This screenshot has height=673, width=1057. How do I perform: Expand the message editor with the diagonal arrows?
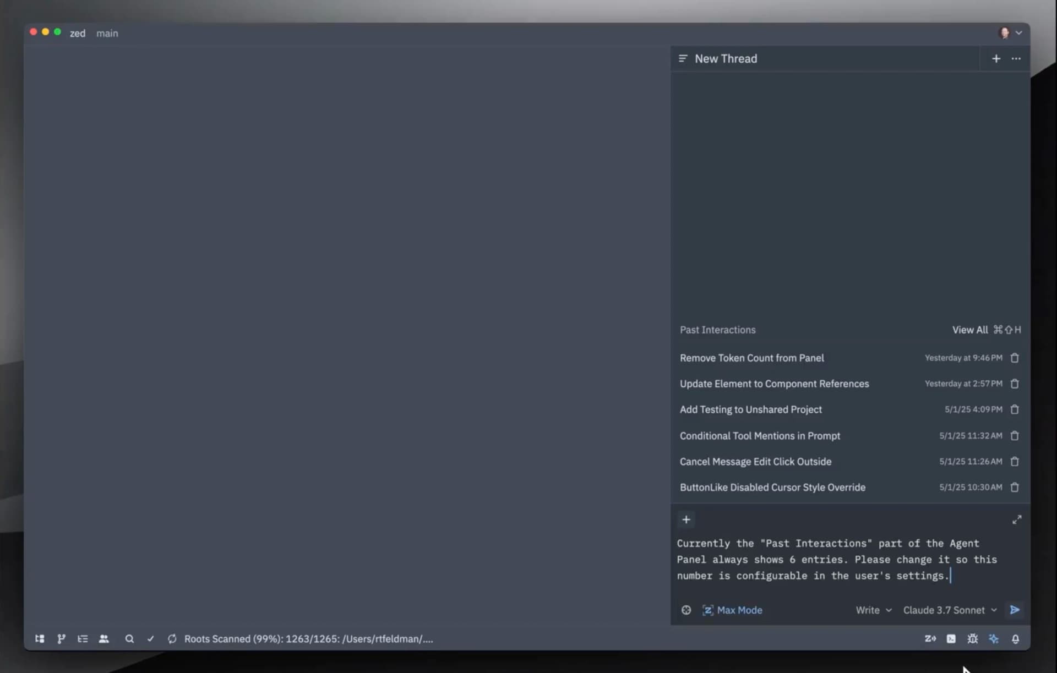coord(1017,519)
